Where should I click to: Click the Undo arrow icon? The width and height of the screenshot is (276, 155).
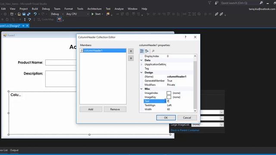click(35, 14)
